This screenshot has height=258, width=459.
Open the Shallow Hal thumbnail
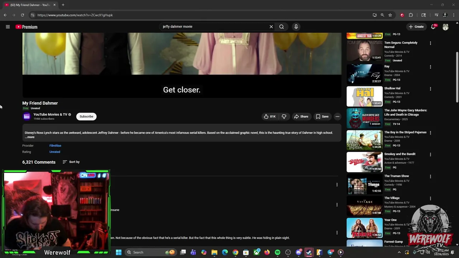click(364, 96)
